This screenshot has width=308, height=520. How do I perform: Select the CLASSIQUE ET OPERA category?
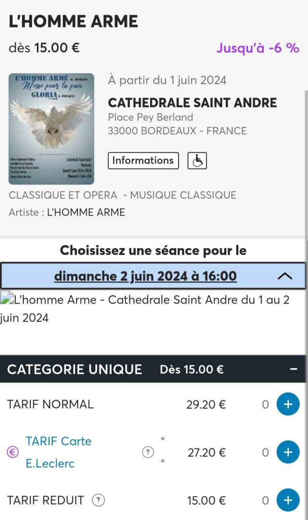pos(63,195)
